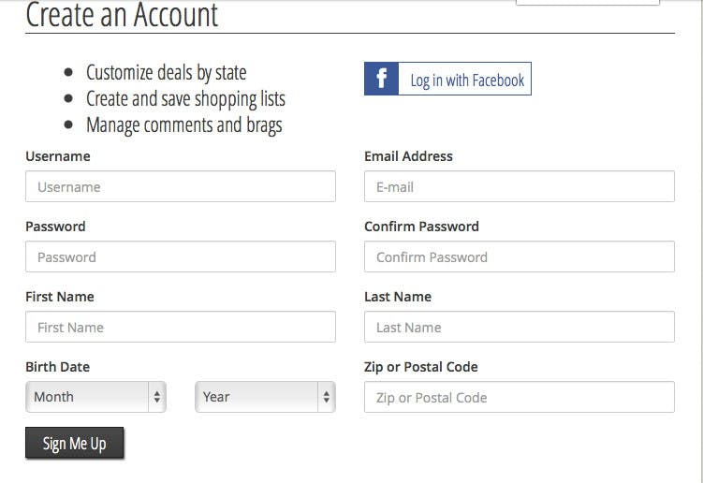Submit with the Sign Me Up button
703x483 pixels.
(x=75, y=443)
